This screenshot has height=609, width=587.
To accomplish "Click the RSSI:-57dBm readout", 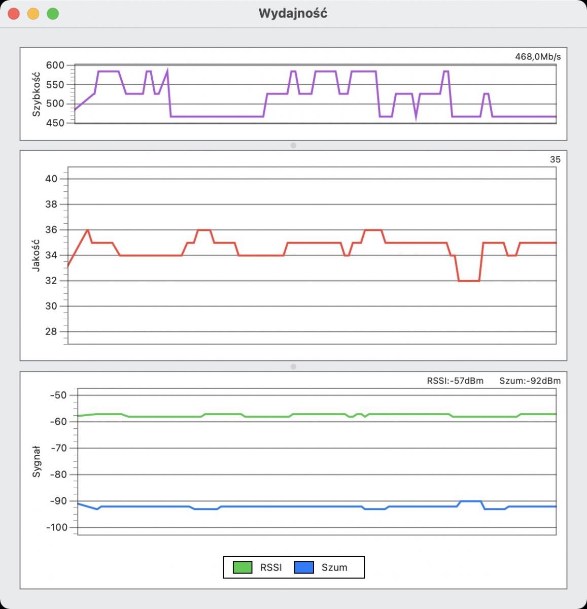I will (455, 381).
